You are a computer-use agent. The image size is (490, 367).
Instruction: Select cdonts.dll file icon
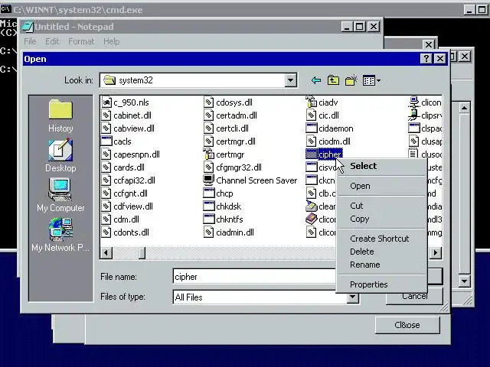tap(106, 232)
